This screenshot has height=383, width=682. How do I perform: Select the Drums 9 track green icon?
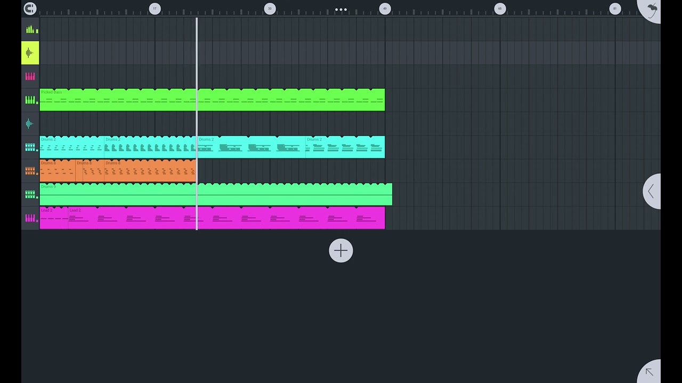click(x=30, y=194)
